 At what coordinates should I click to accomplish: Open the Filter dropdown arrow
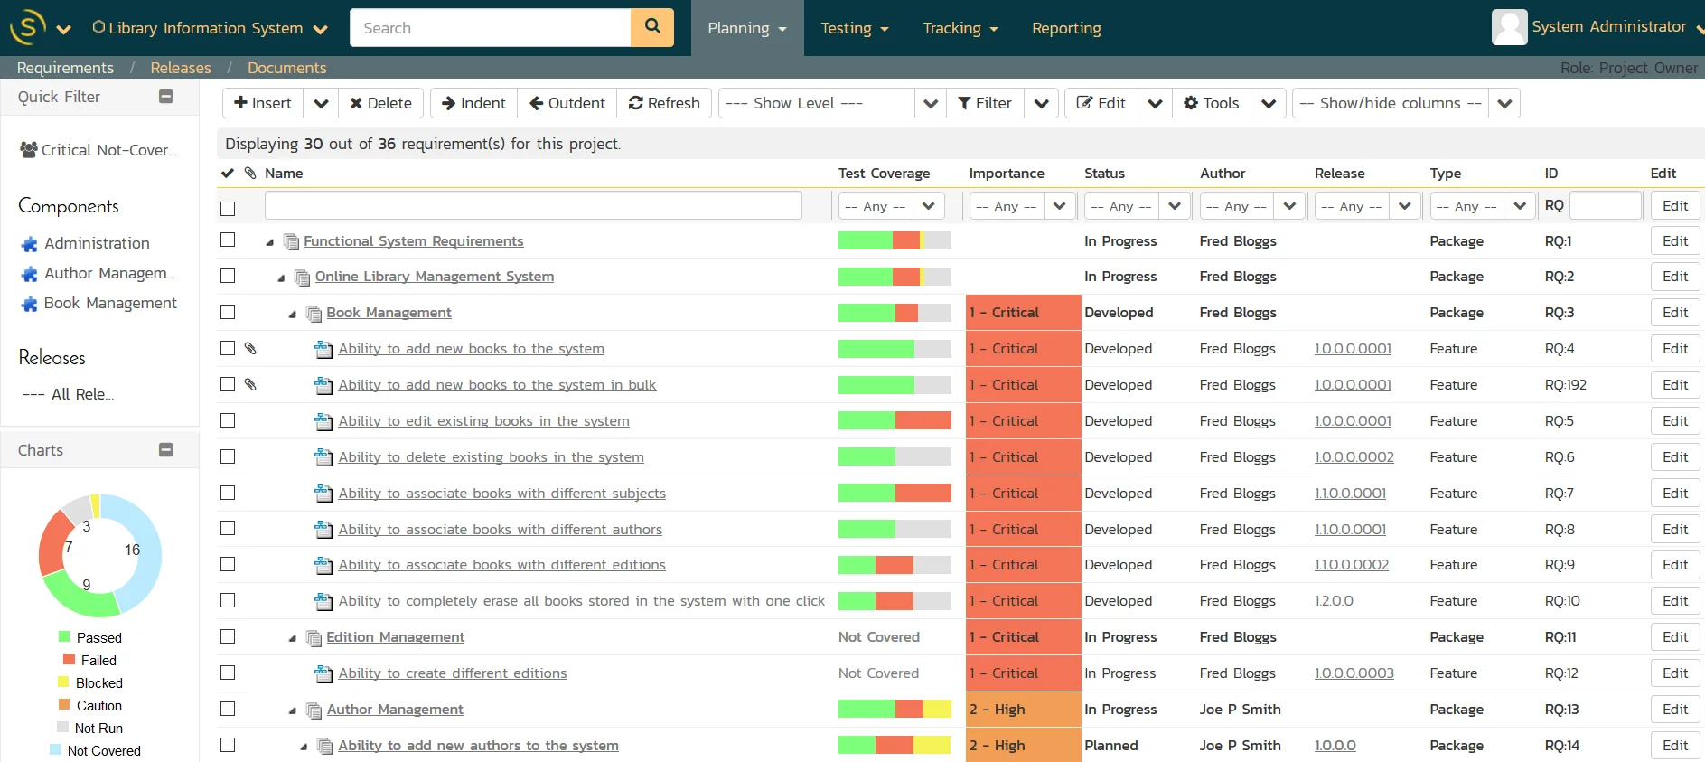[x=1041, y=103]
